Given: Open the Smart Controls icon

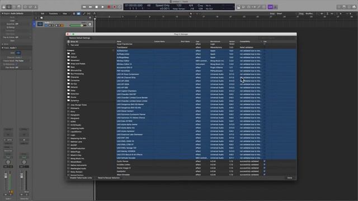Looking at the screenshot, I should coord(25,7).
